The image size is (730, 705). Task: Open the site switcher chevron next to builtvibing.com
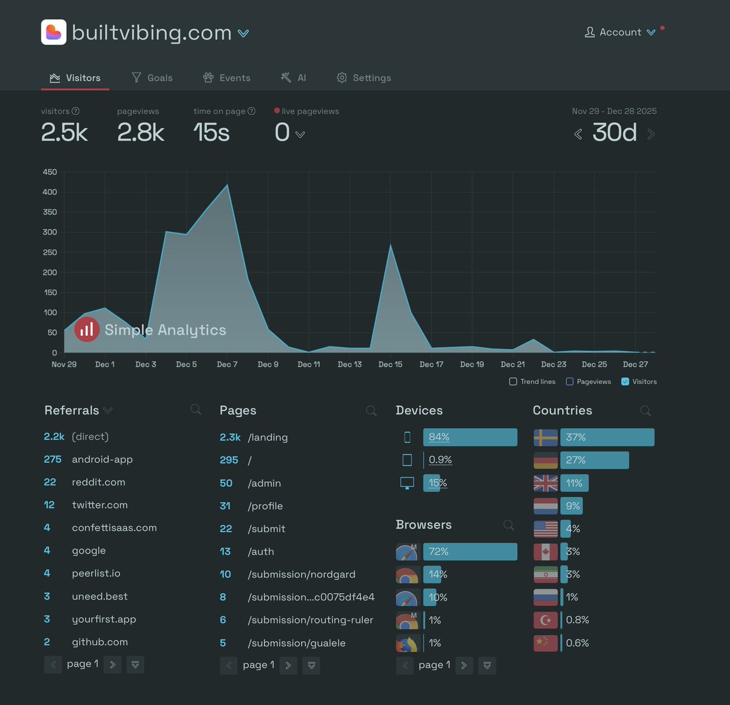[243, 33]
